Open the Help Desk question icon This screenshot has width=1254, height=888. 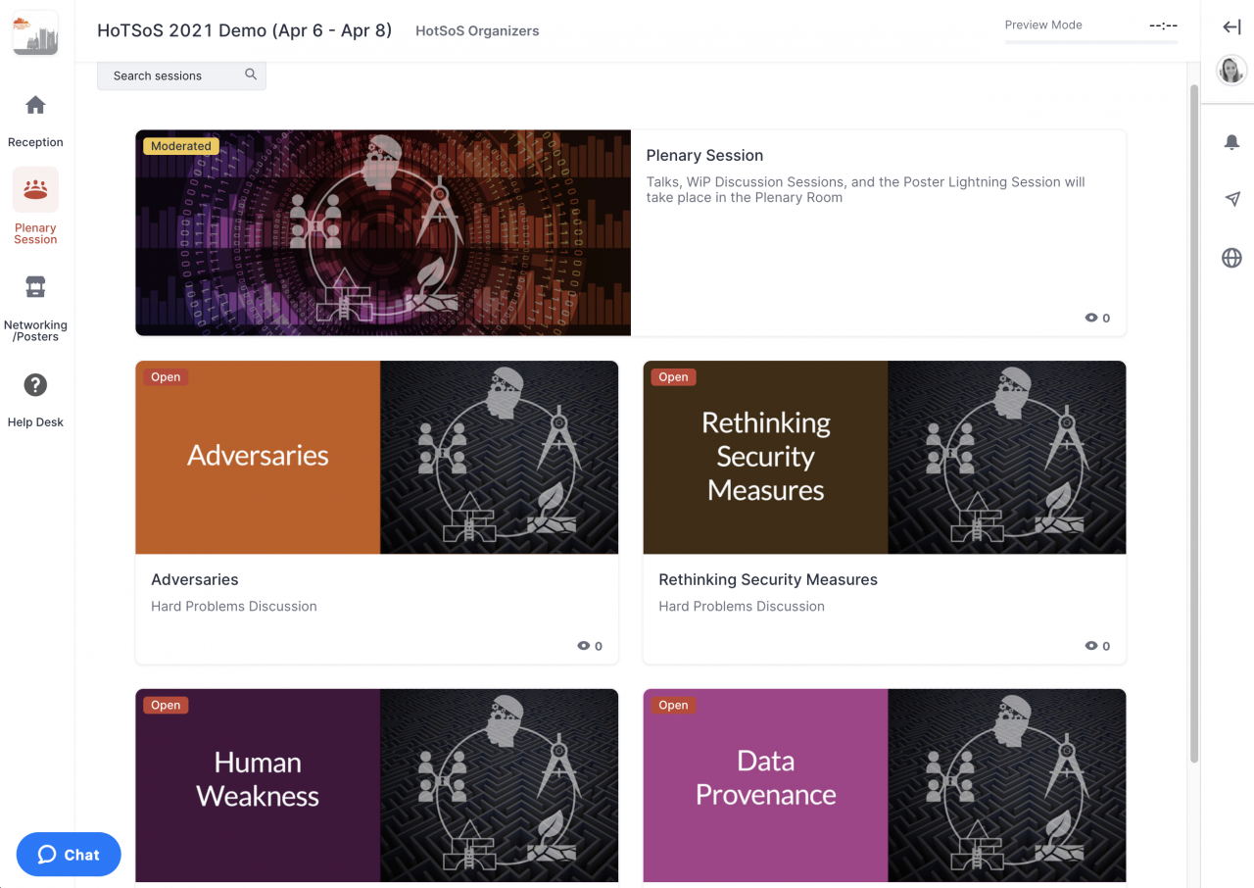[x=35, y=385]
